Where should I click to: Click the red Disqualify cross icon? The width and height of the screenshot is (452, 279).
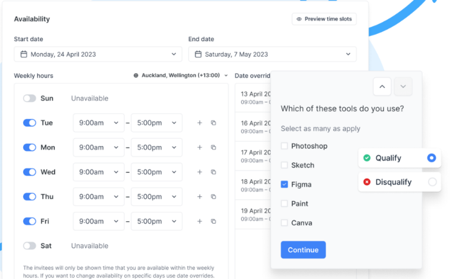point(367,182)
